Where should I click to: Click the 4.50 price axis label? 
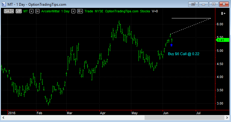[220, 64]
